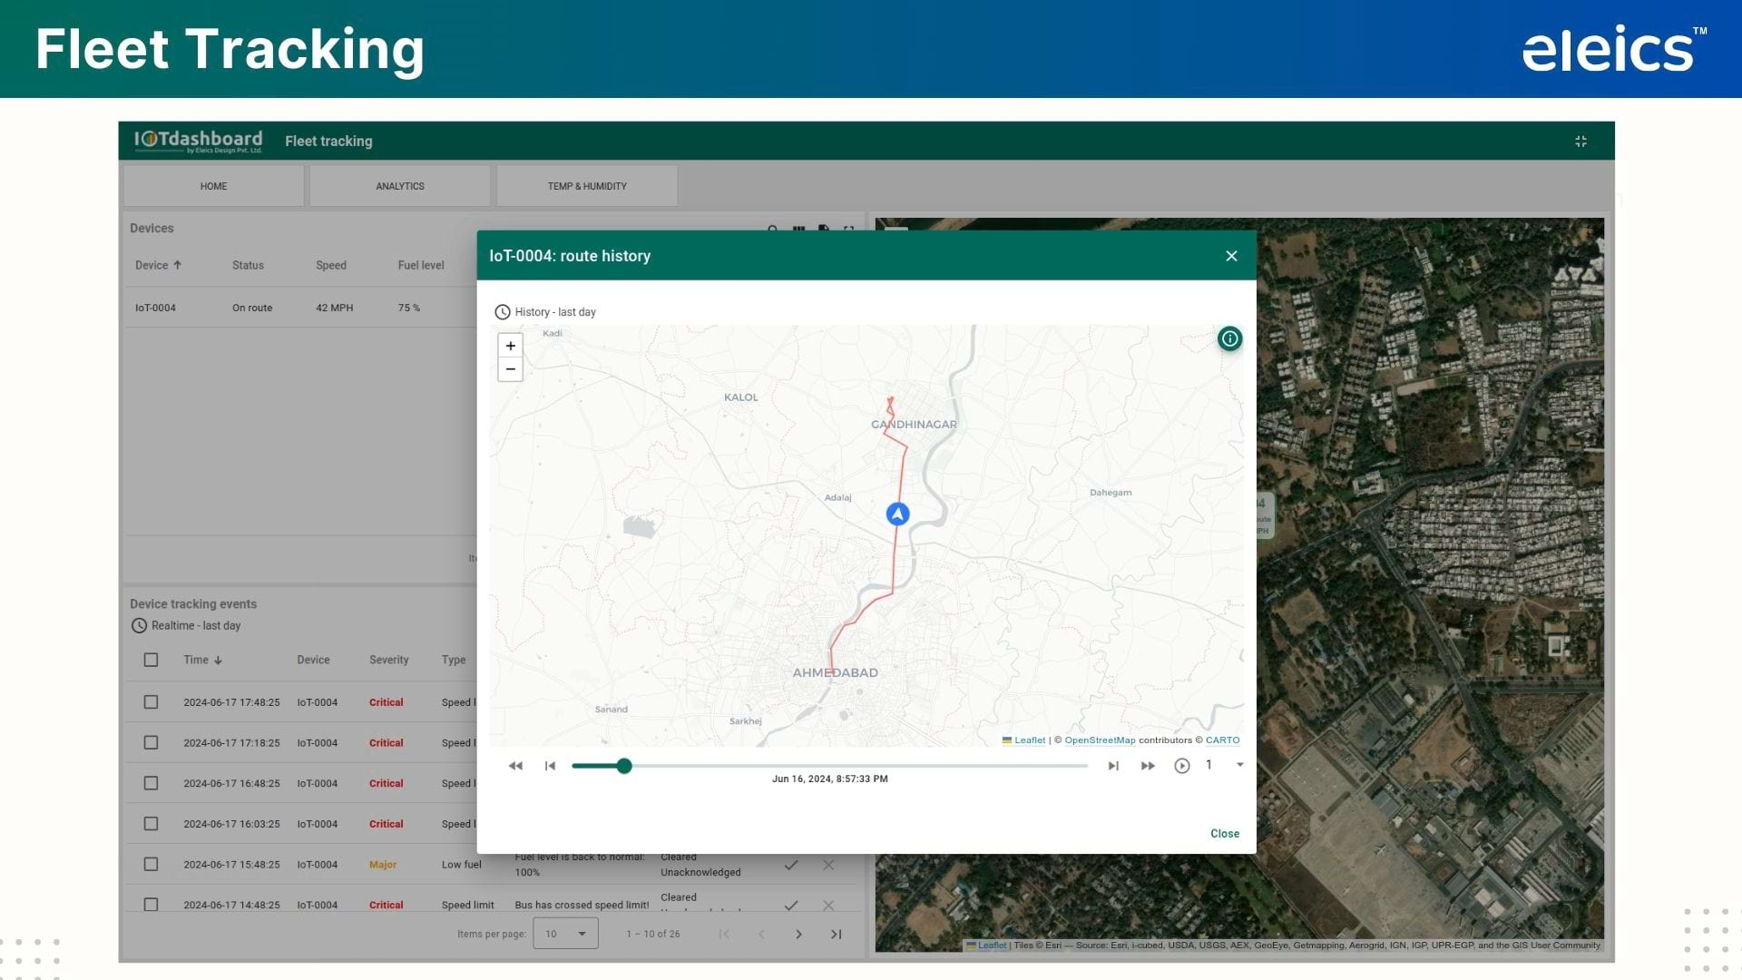Click the zoom in (+) map control
This screenshot has height=980, width=1742.
[x=510, y=346]
